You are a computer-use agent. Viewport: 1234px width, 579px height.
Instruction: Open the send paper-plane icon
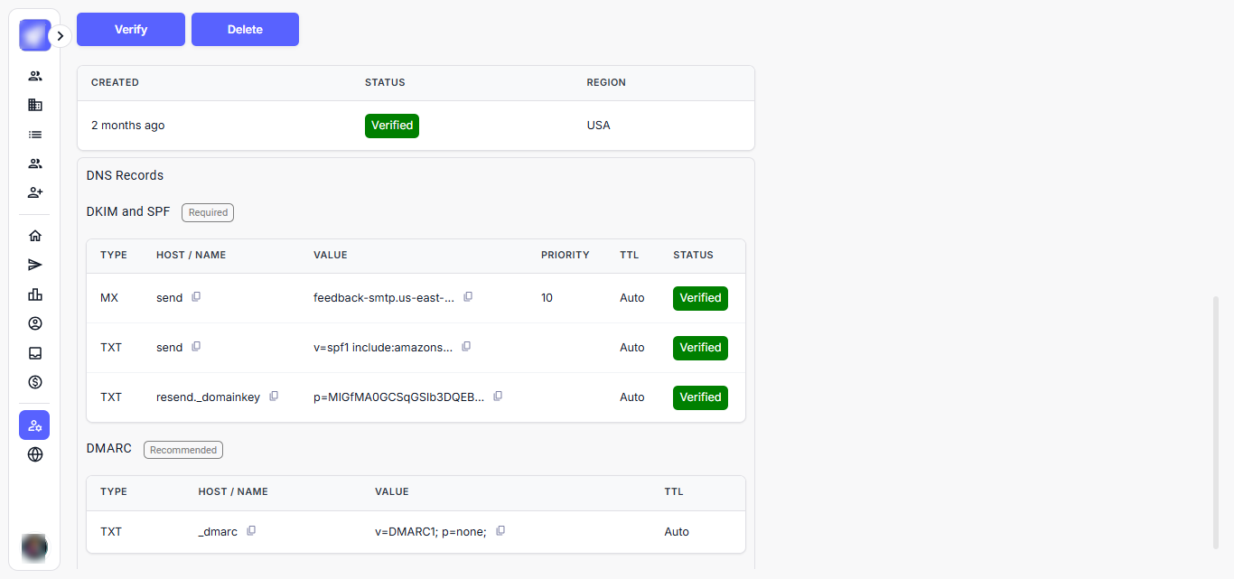pos(35,265)
